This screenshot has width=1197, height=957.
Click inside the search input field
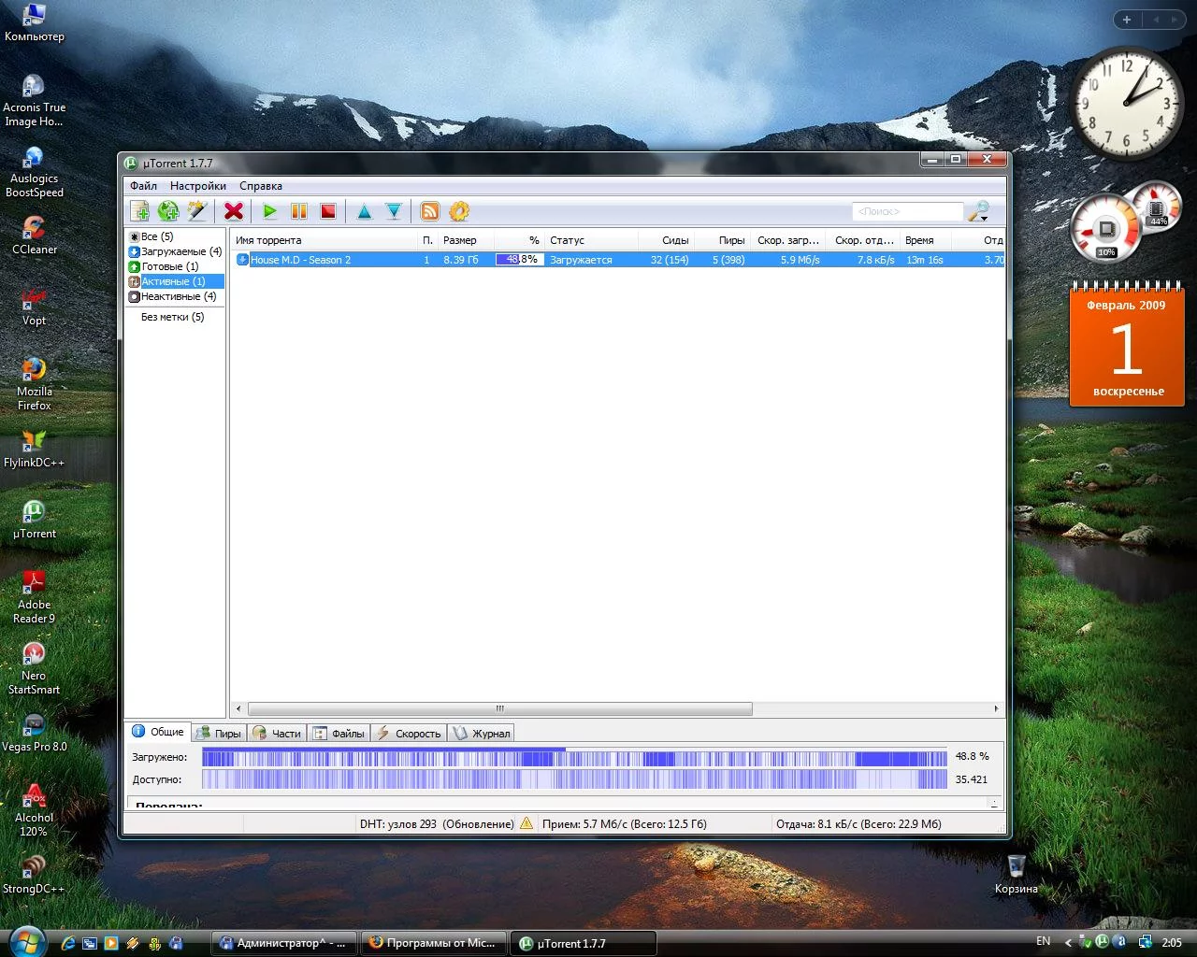tap(906, 211)
